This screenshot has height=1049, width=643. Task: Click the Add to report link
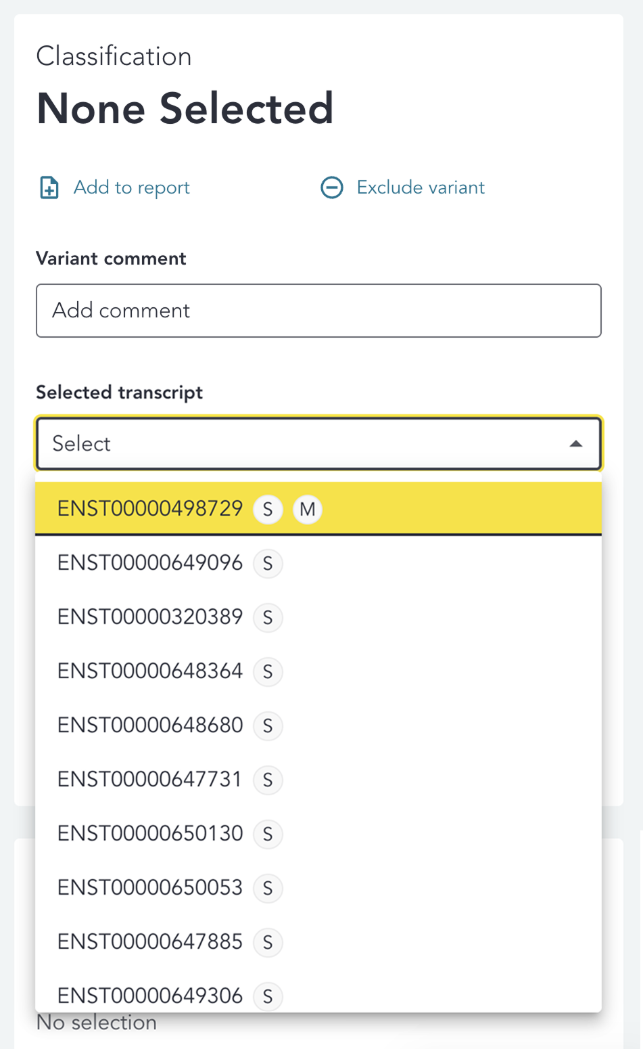pyautogui.click(x=132, y=187)
